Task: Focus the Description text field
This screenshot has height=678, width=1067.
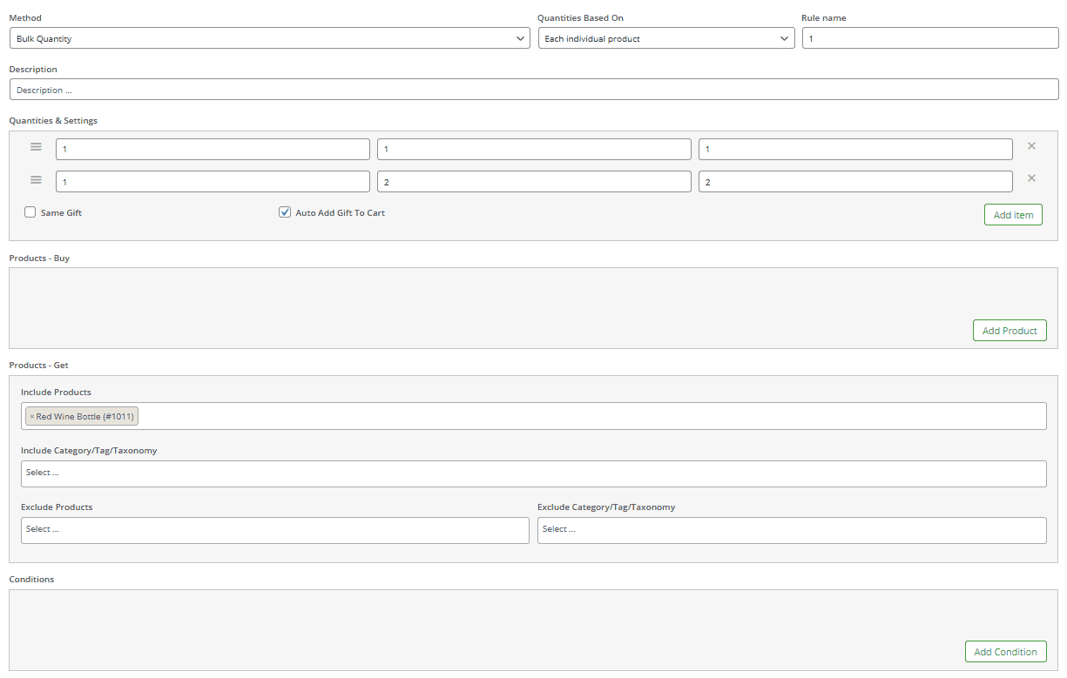Action: [533, 89]
